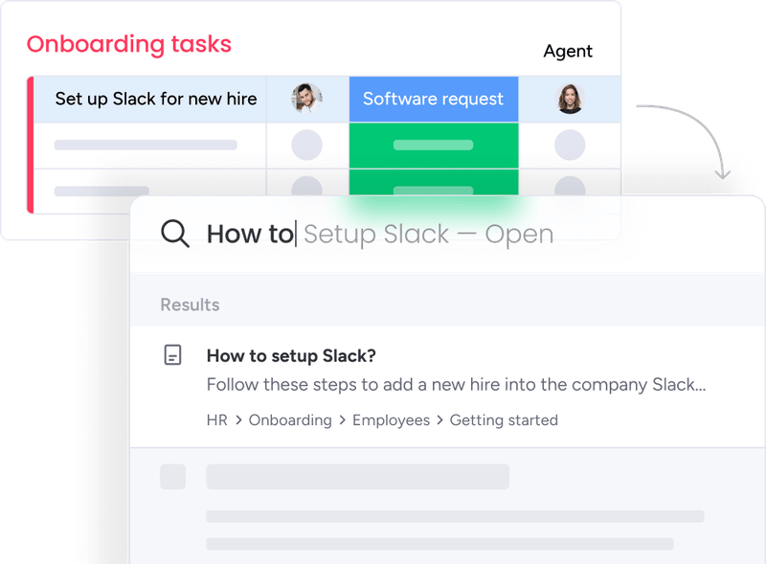The height and width of the screenshot is (564, 766).
Task: Click the male assignee avatar in Slack row
Action: 306,99
